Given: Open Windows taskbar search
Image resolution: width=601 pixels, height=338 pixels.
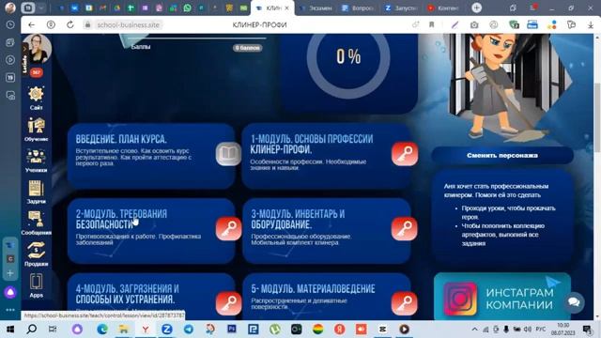Looking at the screenshot, I should 31,330.
